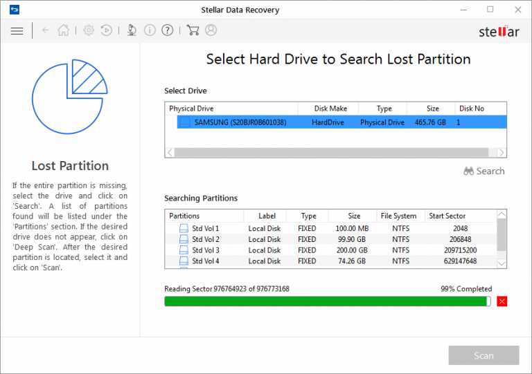Stop the search with red X button
The image size is (532, 374).
tap(502, 301)
